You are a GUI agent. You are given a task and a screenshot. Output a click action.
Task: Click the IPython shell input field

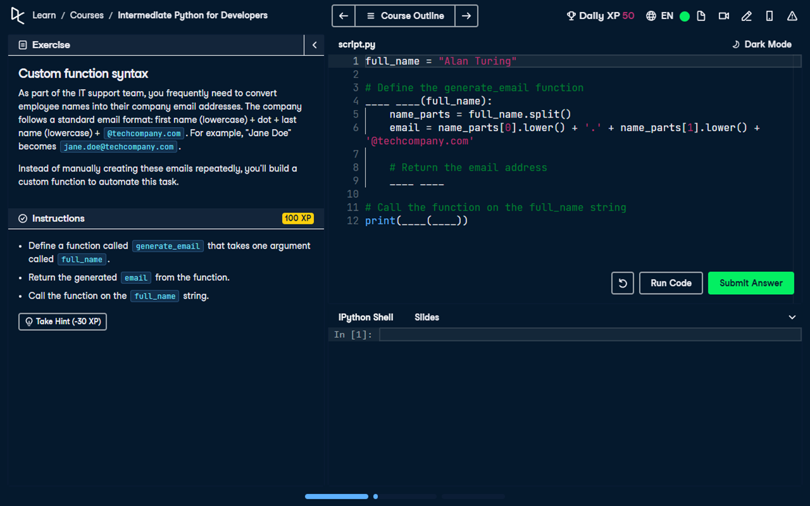click(590, 335)
